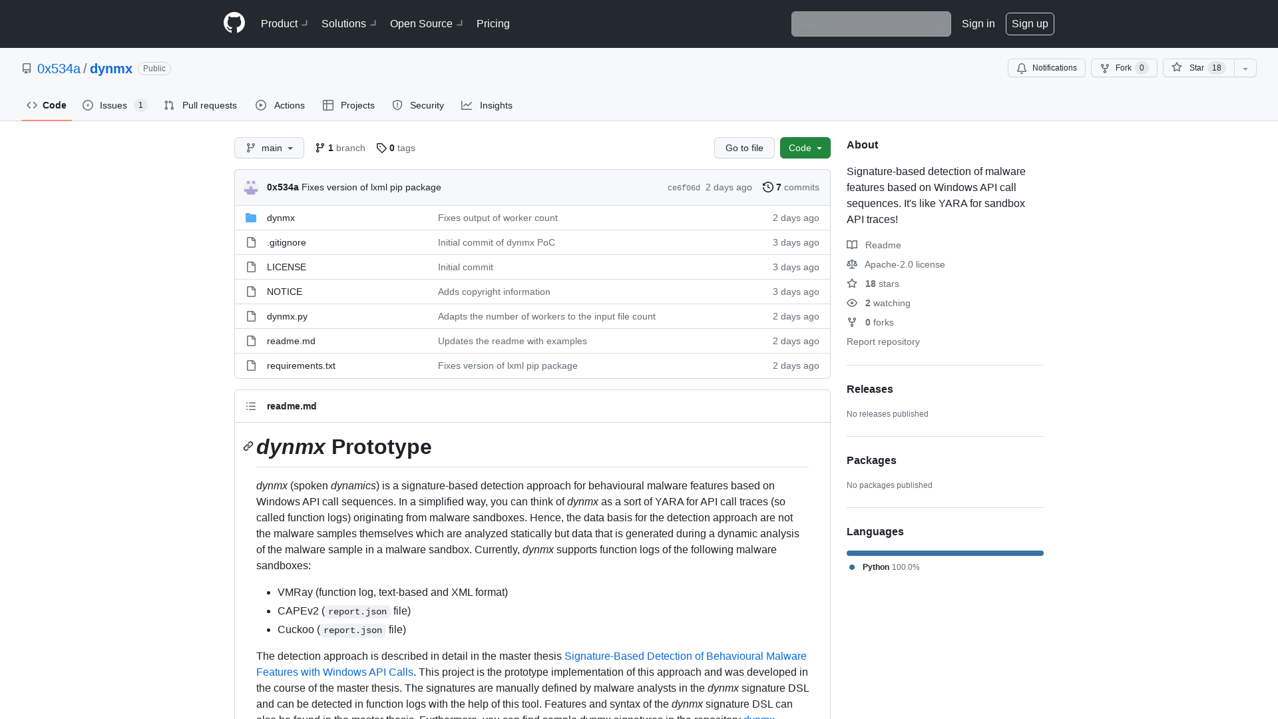Viewport: 1278px width, 719px height.
Task: Open the 7 commits history link
Action: 791,187
